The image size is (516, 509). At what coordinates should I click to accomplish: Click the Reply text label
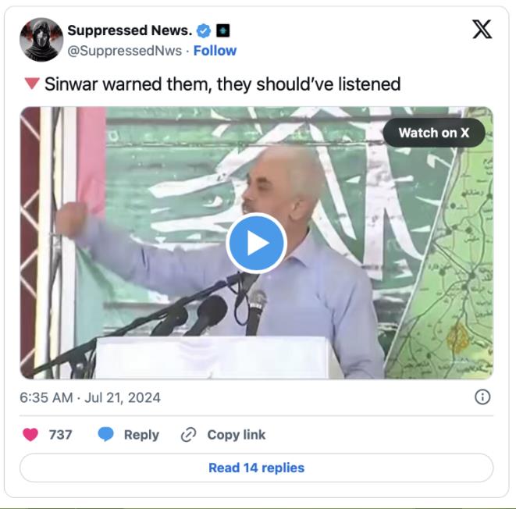pyautogui.click(x=141, y=435)
